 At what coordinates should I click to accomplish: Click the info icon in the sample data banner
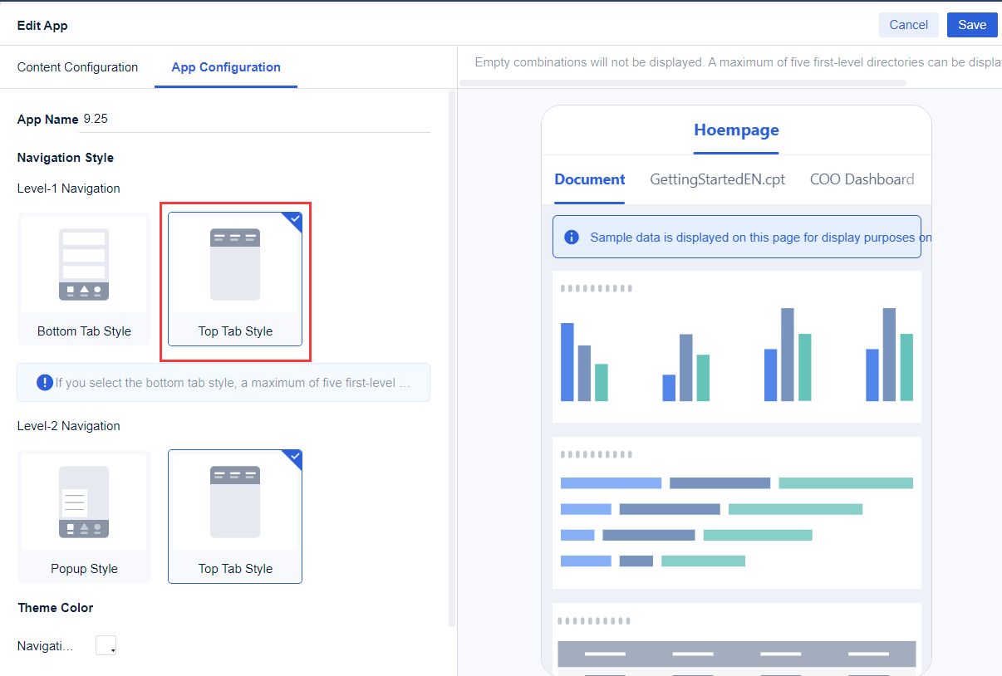(572, 237)
